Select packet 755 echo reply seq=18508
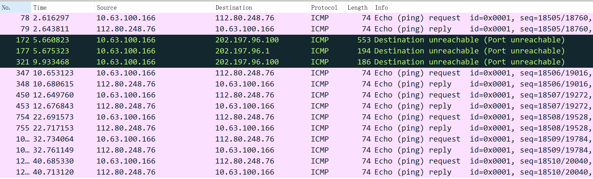This screenshot has height=179, width=593. click(296, 128)
